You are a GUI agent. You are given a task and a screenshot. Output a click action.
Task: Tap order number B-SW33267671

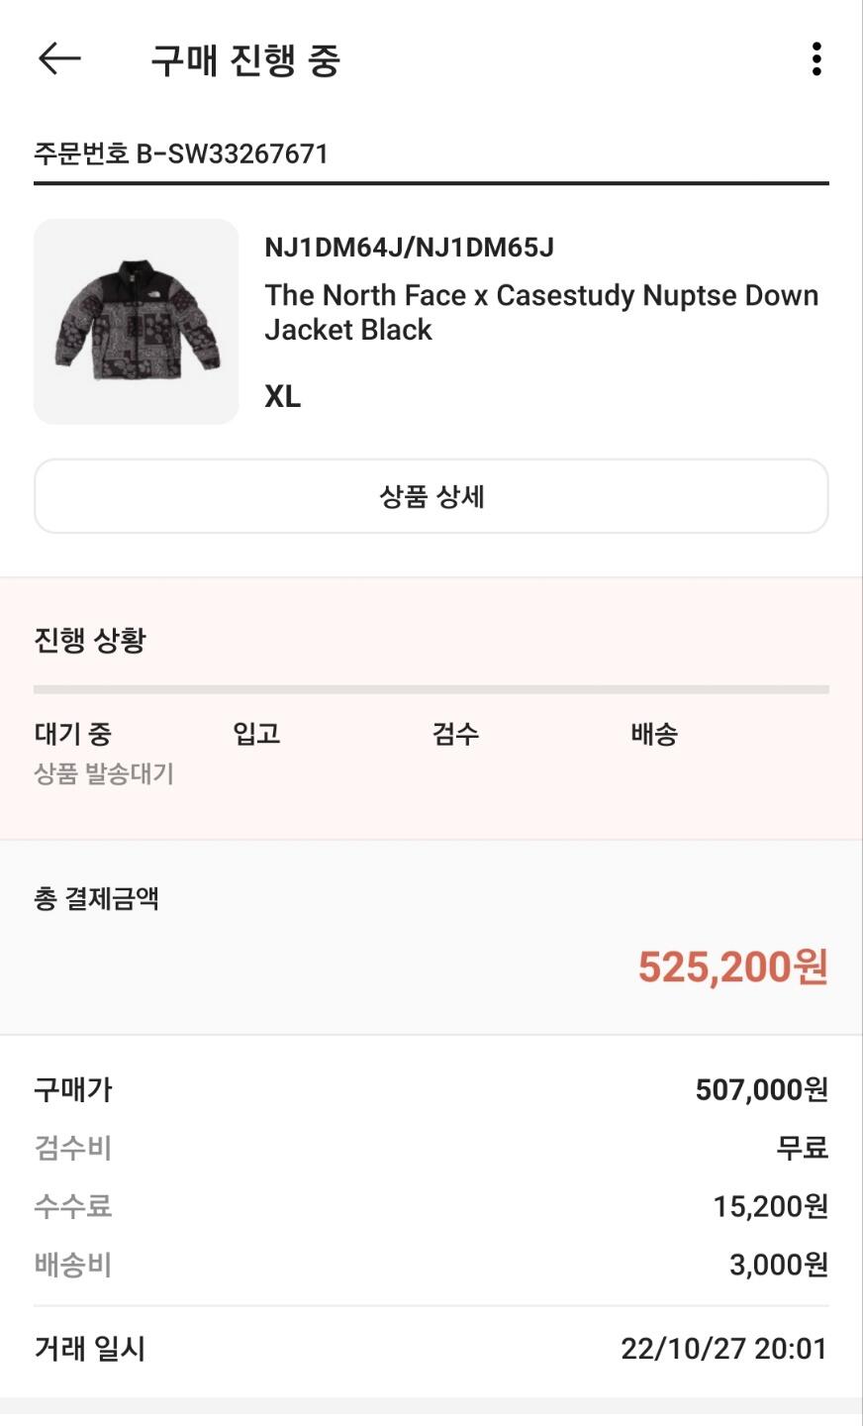tap(181, 153)
